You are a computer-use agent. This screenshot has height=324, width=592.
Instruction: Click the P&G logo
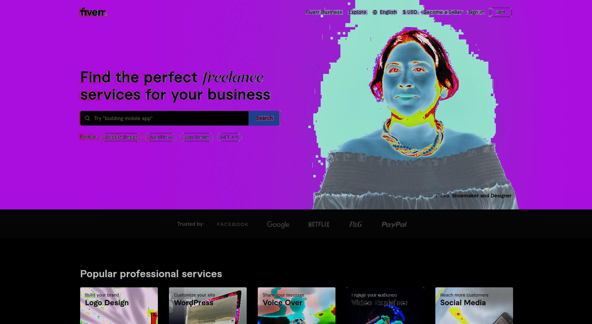pos(356,225)
